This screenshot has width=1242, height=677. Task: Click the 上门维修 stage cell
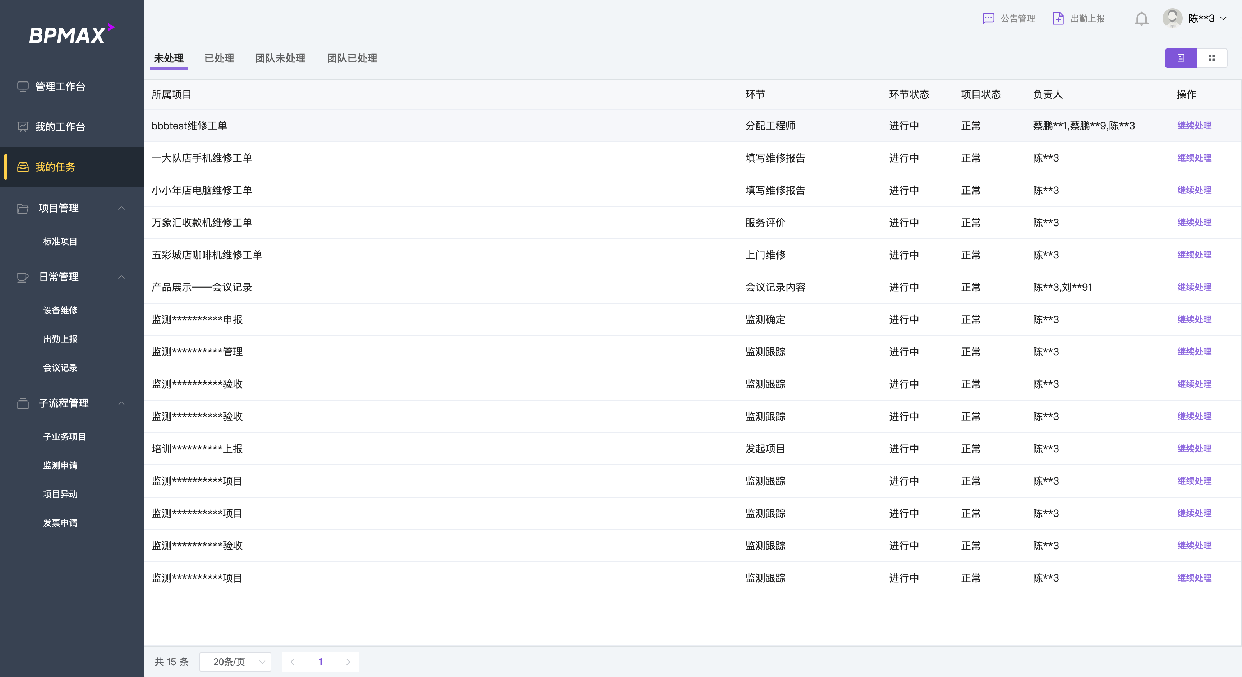765,255
